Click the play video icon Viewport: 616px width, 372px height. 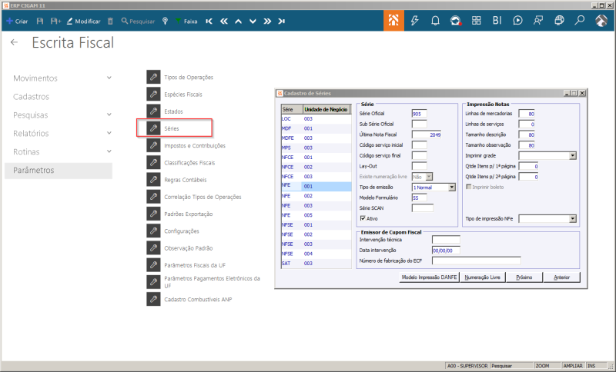click(517, 21)
